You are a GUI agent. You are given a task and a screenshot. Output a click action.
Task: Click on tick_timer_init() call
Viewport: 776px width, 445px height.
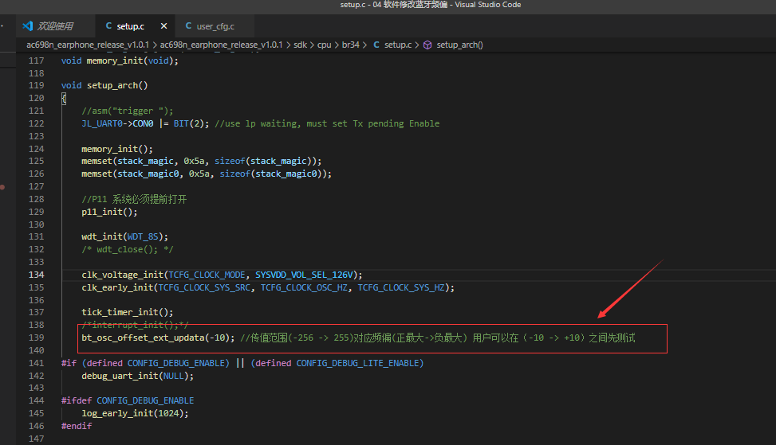[127, 312]
